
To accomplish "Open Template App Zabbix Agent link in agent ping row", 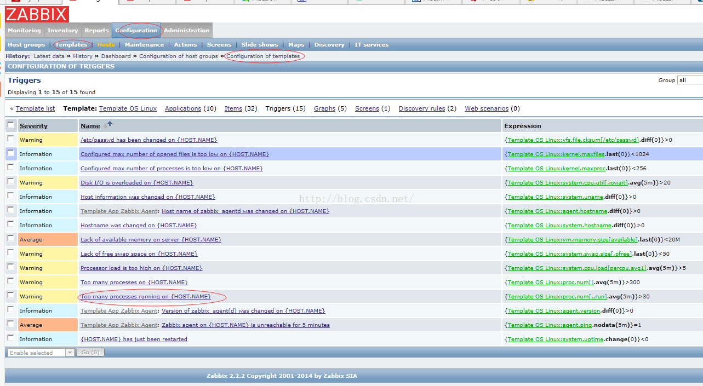I will coord(119,325).
